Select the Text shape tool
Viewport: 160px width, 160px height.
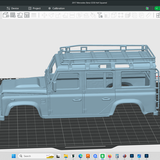pyautogui.click(x=100, y=15)
